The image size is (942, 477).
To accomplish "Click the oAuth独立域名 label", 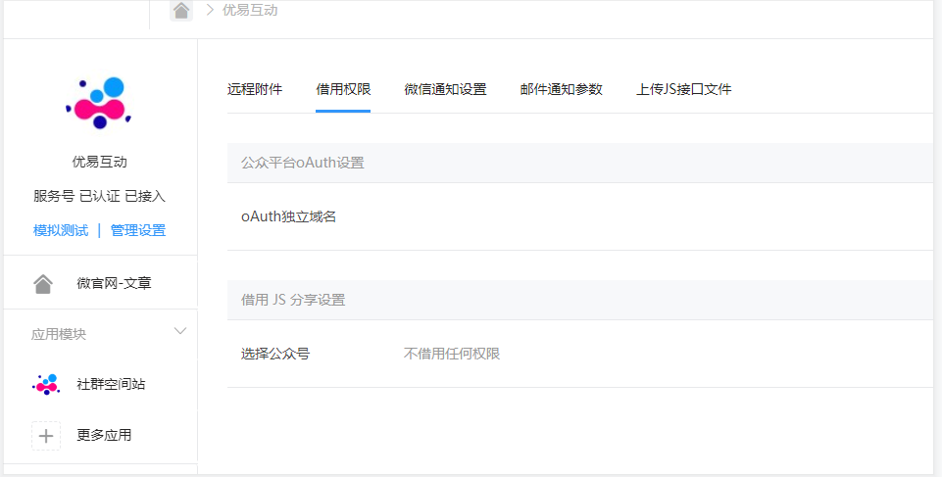I will point(288,216).
